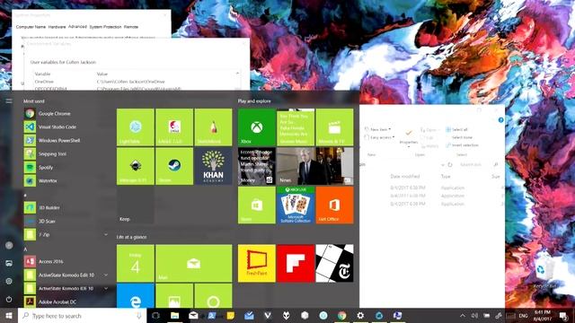The height and width of the screenshot is (323, 575).
Task: Sort by Date modified column header
Action: coord(405,176)
